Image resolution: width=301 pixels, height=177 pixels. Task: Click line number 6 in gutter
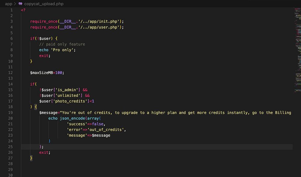click(11, 38)
